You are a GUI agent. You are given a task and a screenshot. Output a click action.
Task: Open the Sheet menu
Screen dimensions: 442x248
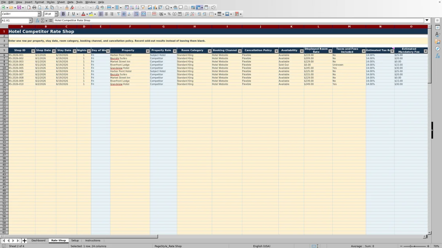pyautogui.click(x=61, y=2)
